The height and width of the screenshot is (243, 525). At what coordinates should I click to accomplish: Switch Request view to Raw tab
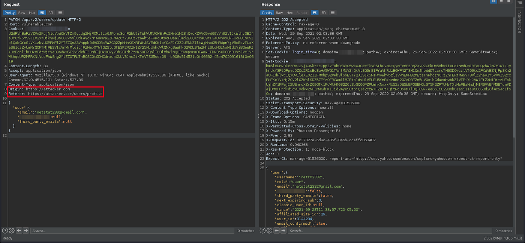pyautogui.click(x=22, y=13)
